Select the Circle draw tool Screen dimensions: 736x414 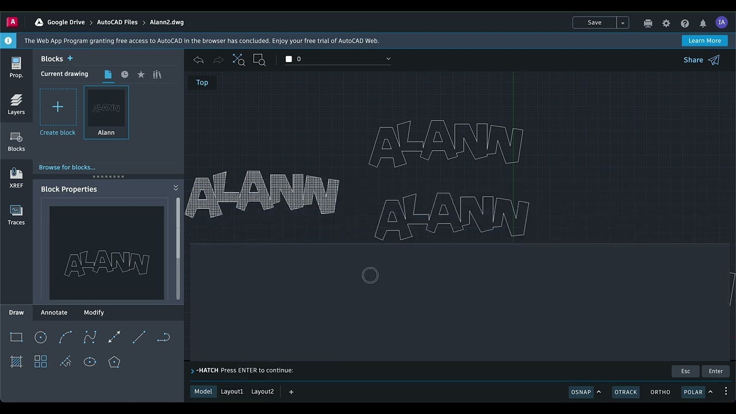coord(41,338)
